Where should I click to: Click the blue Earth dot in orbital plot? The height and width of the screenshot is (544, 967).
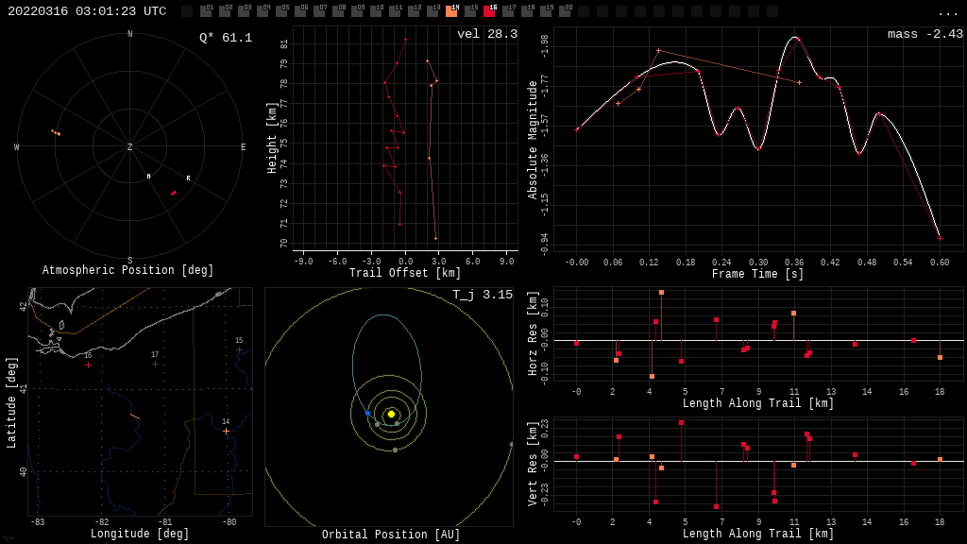[x=368, y=414]
